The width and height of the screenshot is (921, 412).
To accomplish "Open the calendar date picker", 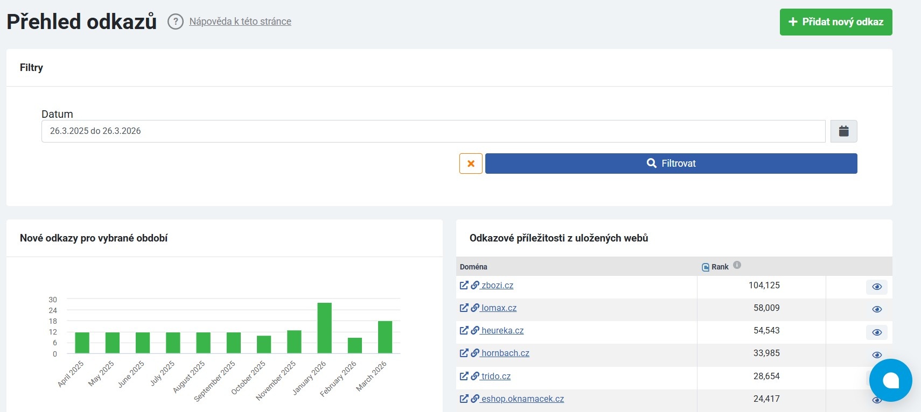I will click(843, 131).
